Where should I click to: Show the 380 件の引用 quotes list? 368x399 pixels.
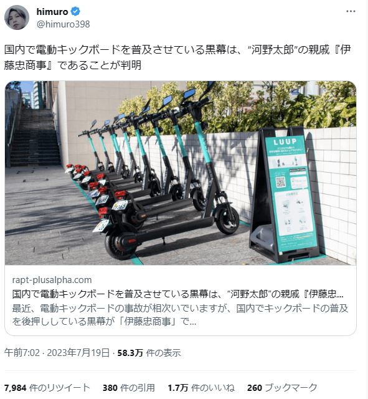pos(129,388)
